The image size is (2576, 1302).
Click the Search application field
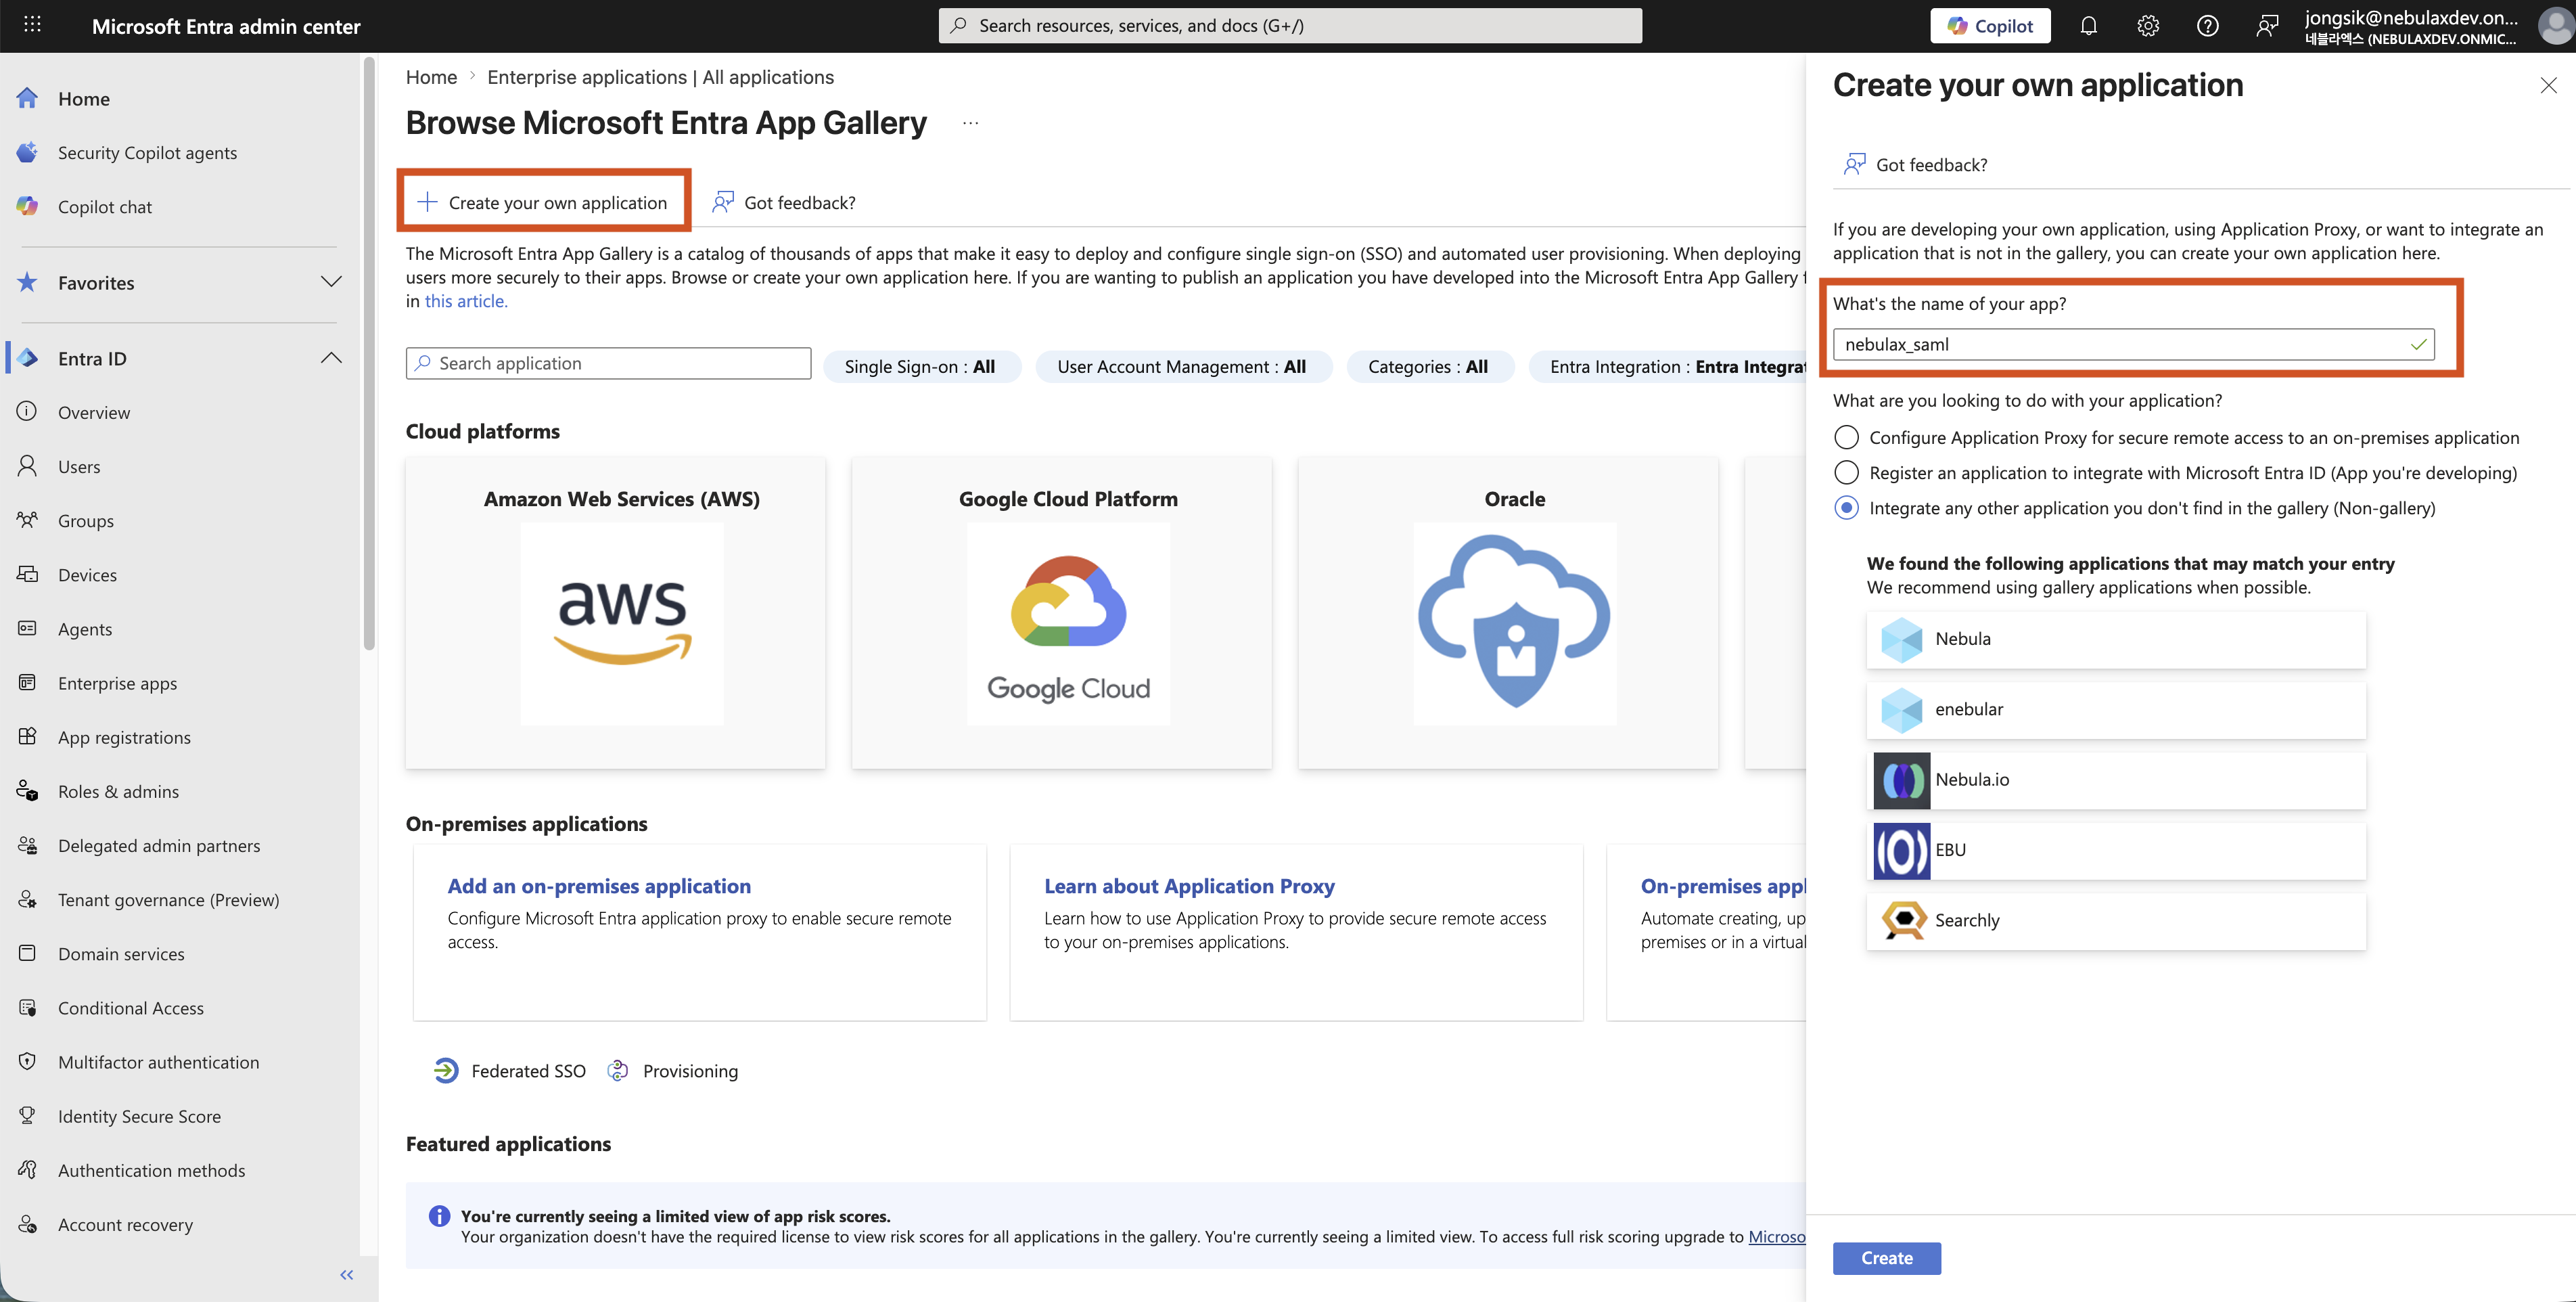608,363
